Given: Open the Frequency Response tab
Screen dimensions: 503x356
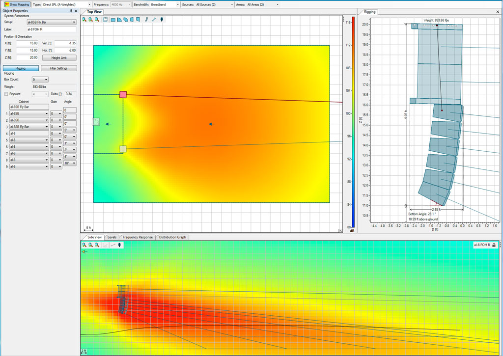Looking at the screenshot, I should point(138,237).
